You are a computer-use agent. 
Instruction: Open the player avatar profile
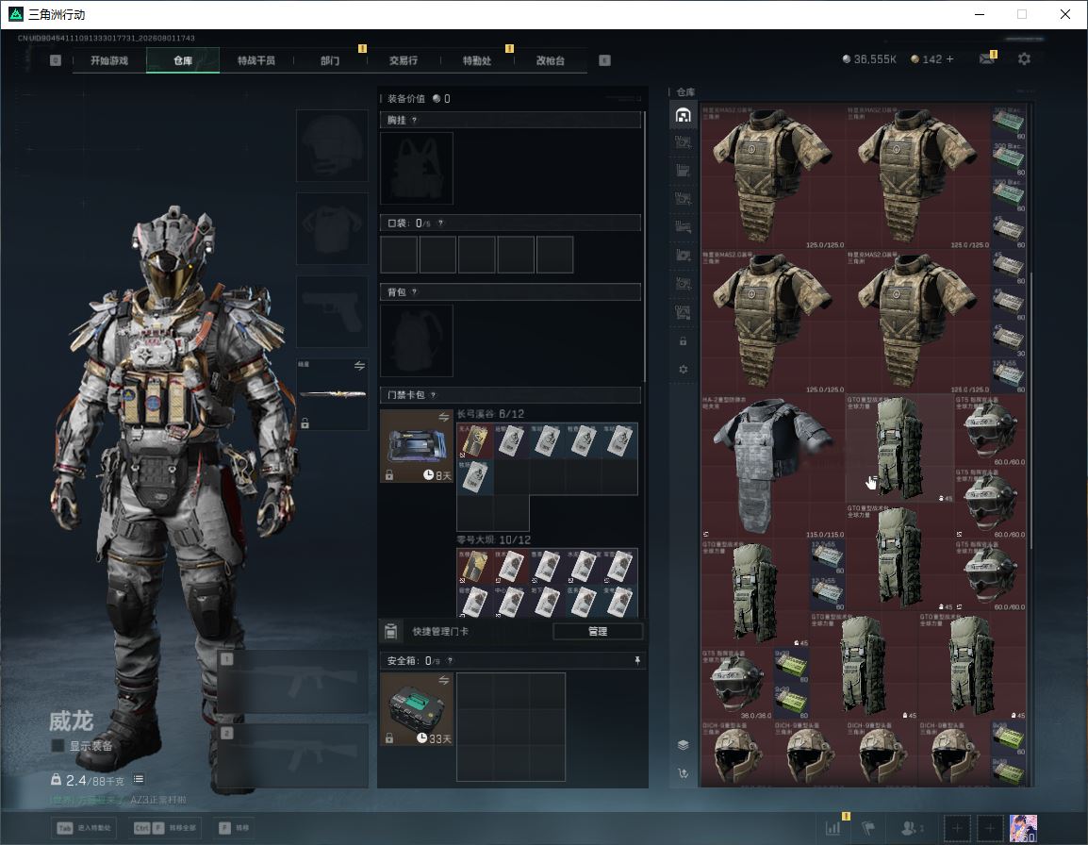(1024, 828)
